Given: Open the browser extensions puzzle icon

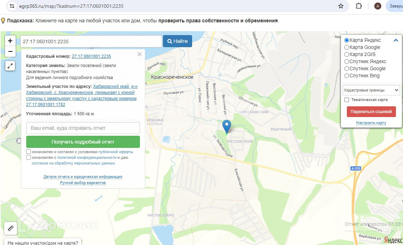Looking at the screenshot, I should [x=359, y=6].
